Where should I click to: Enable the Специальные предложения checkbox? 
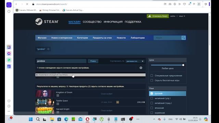coord(152,76)
